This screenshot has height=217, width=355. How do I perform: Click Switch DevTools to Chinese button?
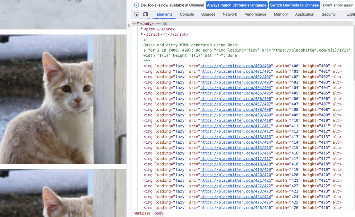pos(294,5)
